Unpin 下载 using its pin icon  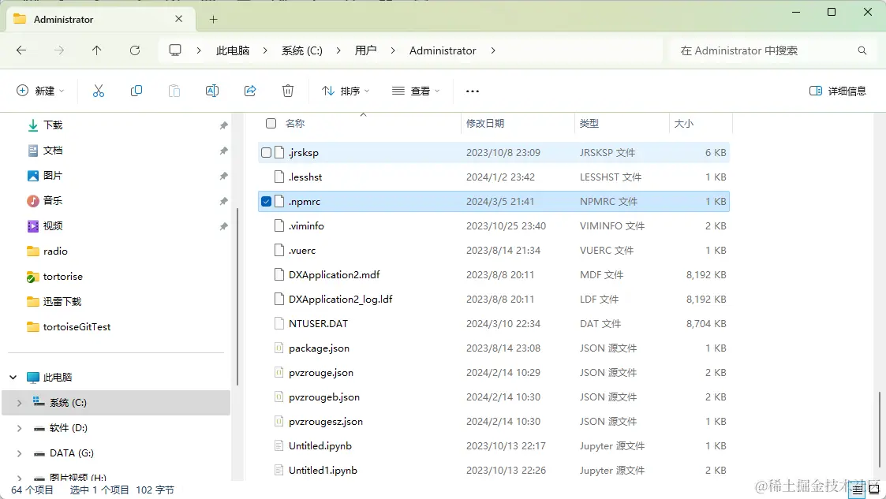click(224, 125)
